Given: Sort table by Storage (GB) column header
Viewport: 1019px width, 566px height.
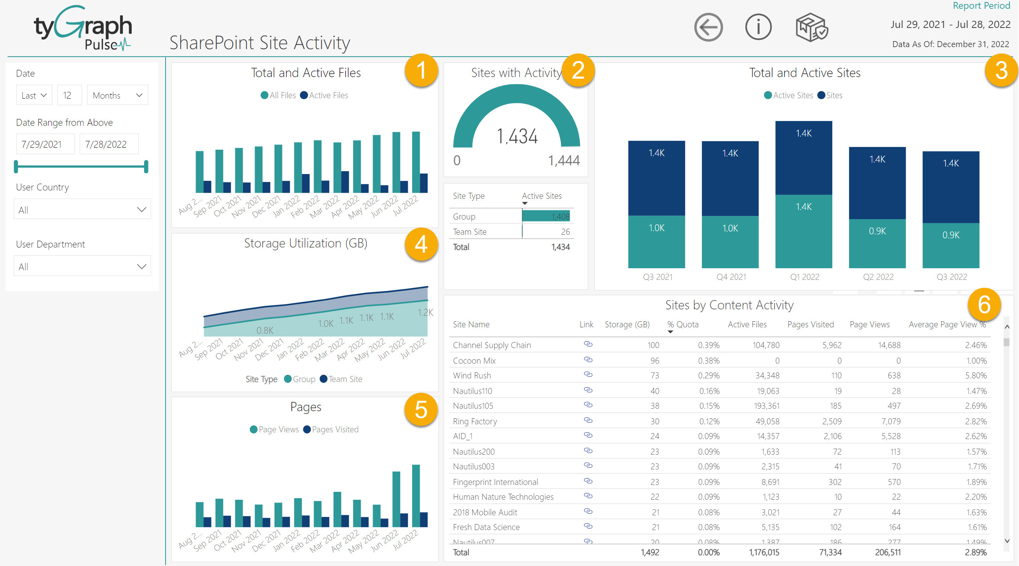Looking at the screenshot, I should point(627,325).
